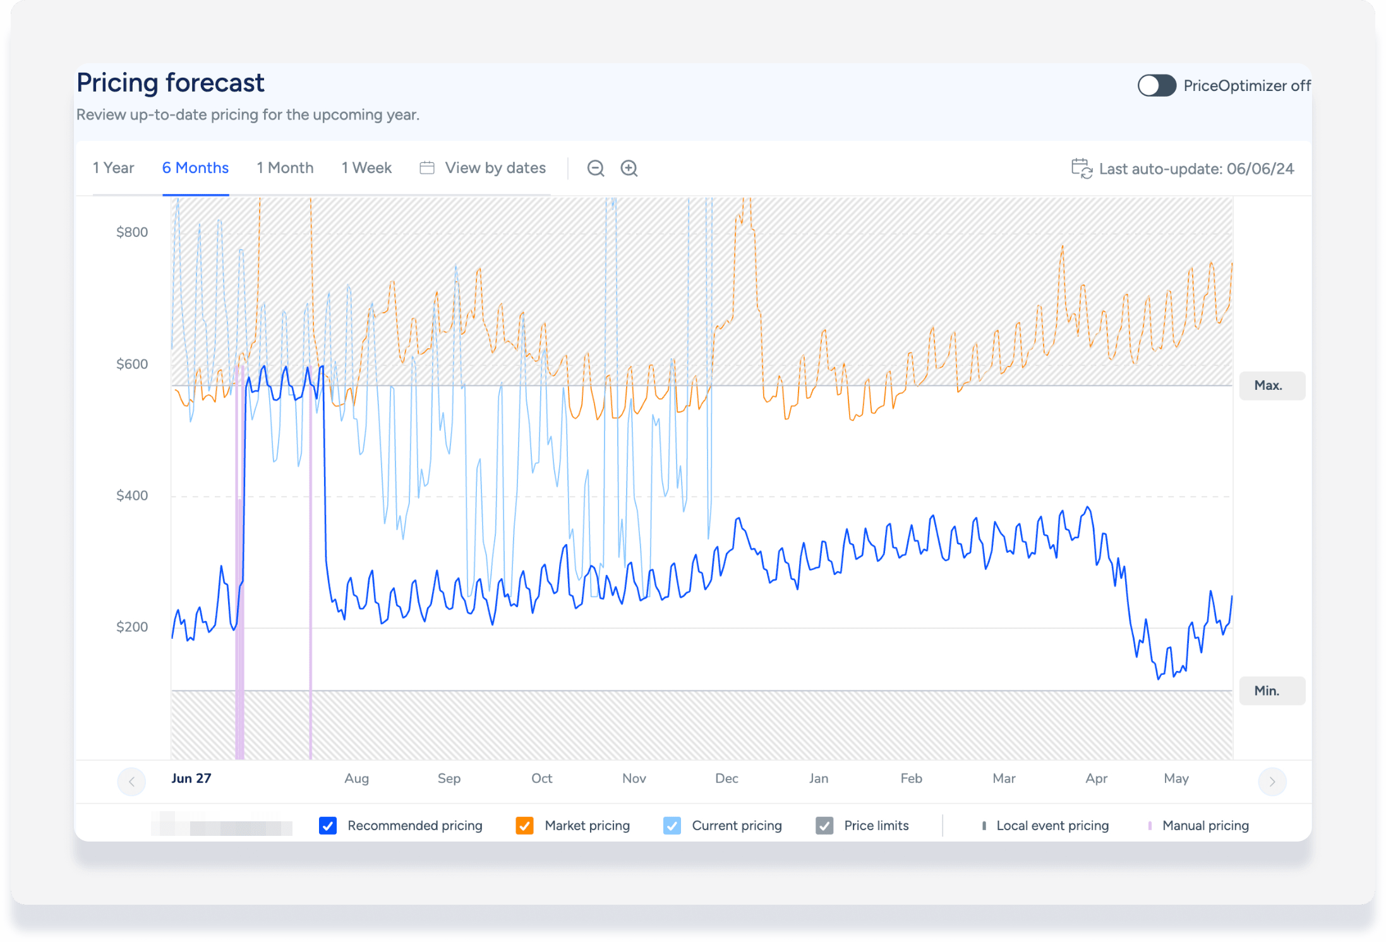Viewport: 1386px width, 942px height.
Task: Click the auto-update calendar refresh icon
Action: pos(1081,169)
